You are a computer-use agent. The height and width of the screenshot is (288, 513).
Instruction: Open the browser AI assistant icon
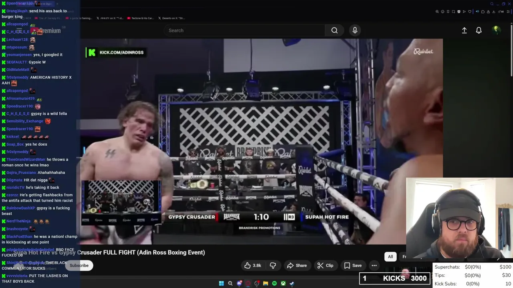501,12
